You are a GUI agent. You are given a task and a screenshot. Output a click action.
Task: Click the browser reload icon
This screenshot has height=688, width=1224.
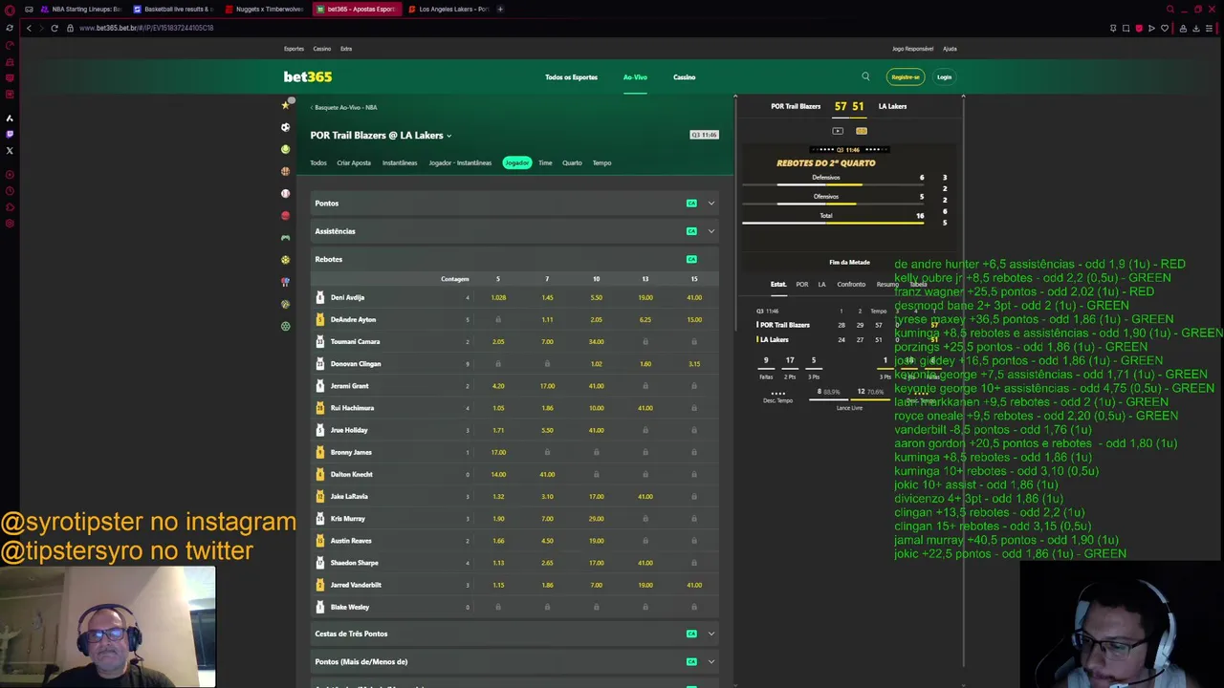coord(55,28)
